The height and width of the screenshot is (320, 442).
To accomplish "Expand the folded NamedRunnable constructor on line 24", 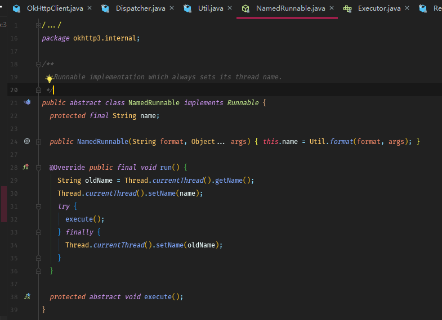I will (x=38, y=142).
